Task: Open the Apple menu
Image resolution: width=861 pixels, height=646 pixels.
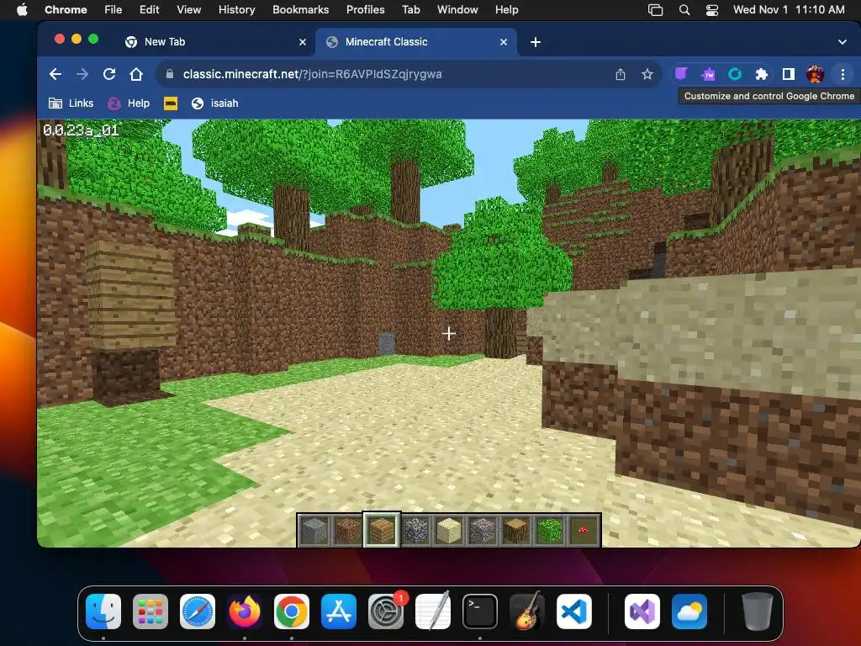Action: tap(22, 9)
